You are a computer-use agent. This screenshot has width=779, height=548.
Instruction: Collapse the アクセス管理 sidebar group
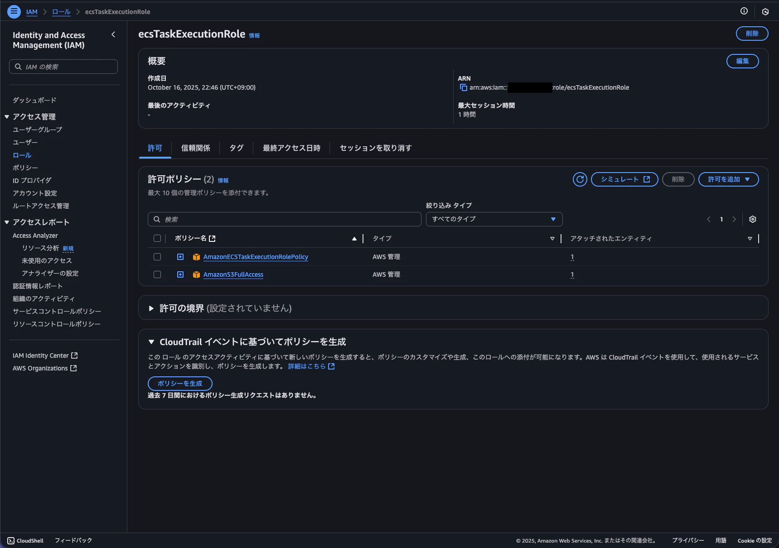coord(7,117)
